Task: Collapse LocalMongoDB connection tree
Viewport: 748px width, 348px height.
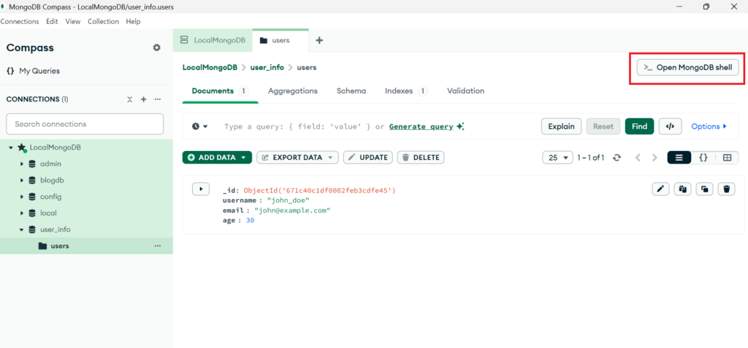Action: click(11, 148)
